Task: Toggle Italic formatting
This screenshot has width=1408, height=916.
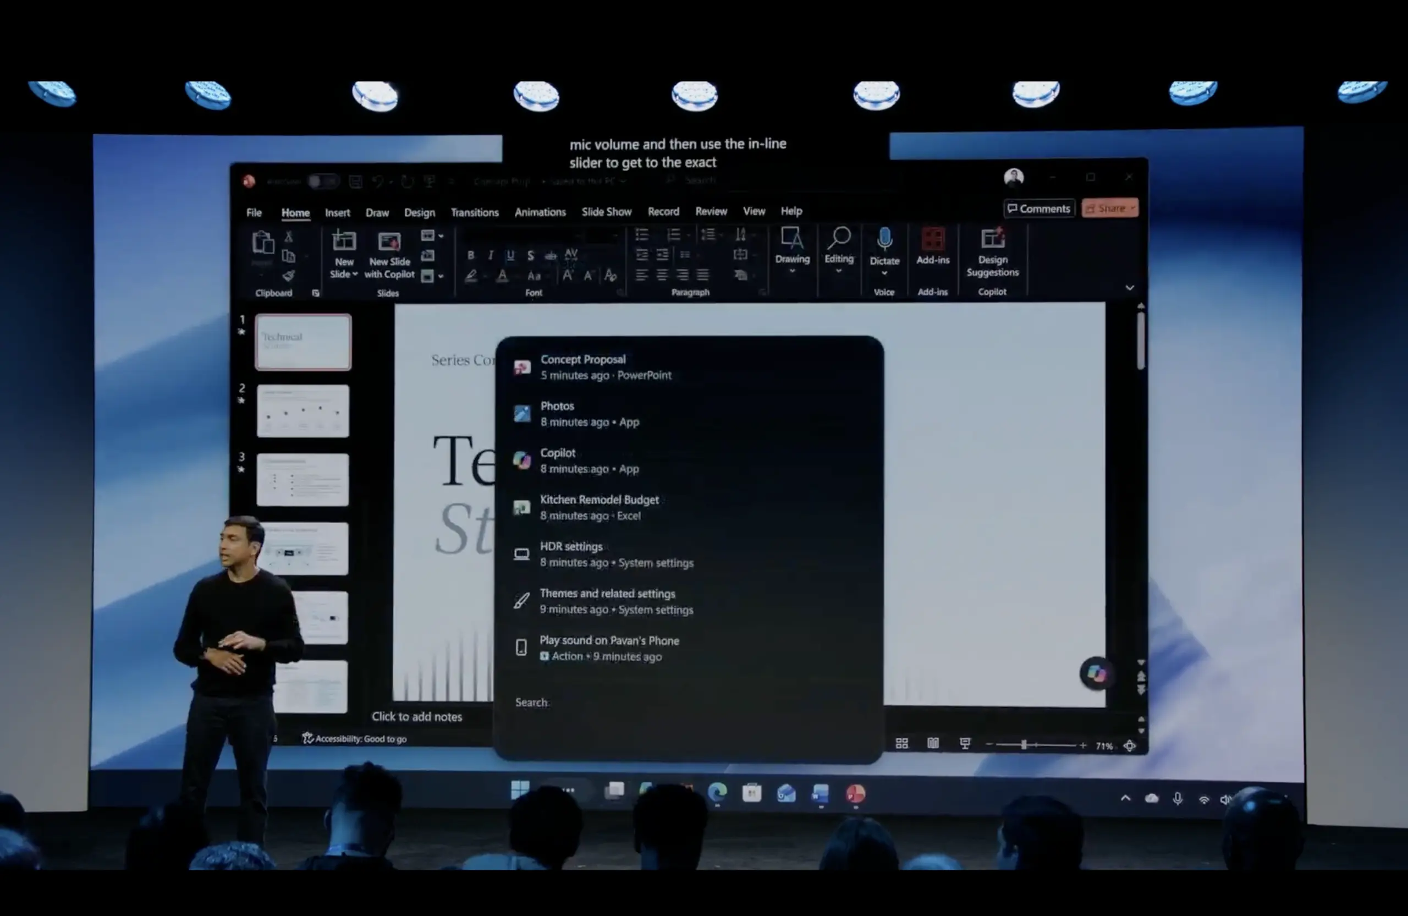Action: point(491,255)
